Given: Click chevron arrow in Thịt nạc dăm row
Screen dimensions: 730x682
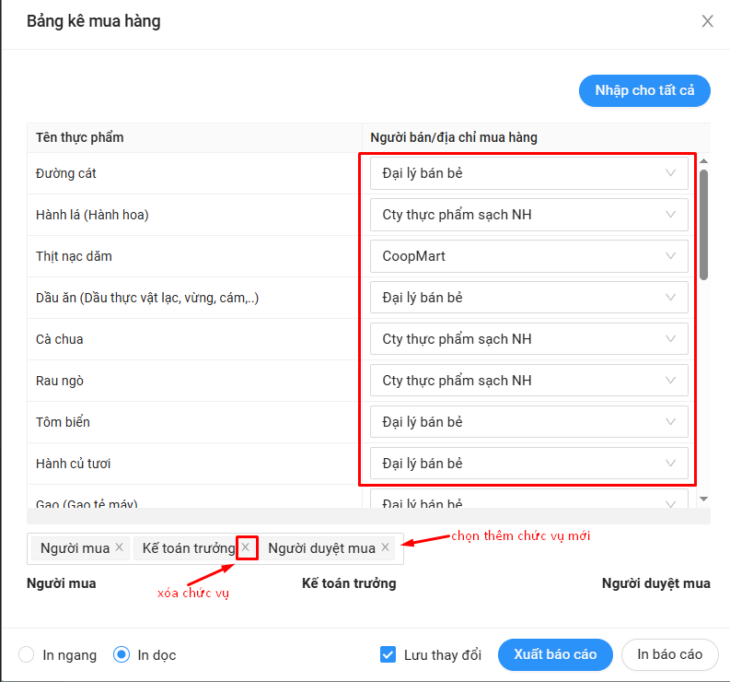Looking at the screenshot, I should pyautogui.click(x=671, y=256).
